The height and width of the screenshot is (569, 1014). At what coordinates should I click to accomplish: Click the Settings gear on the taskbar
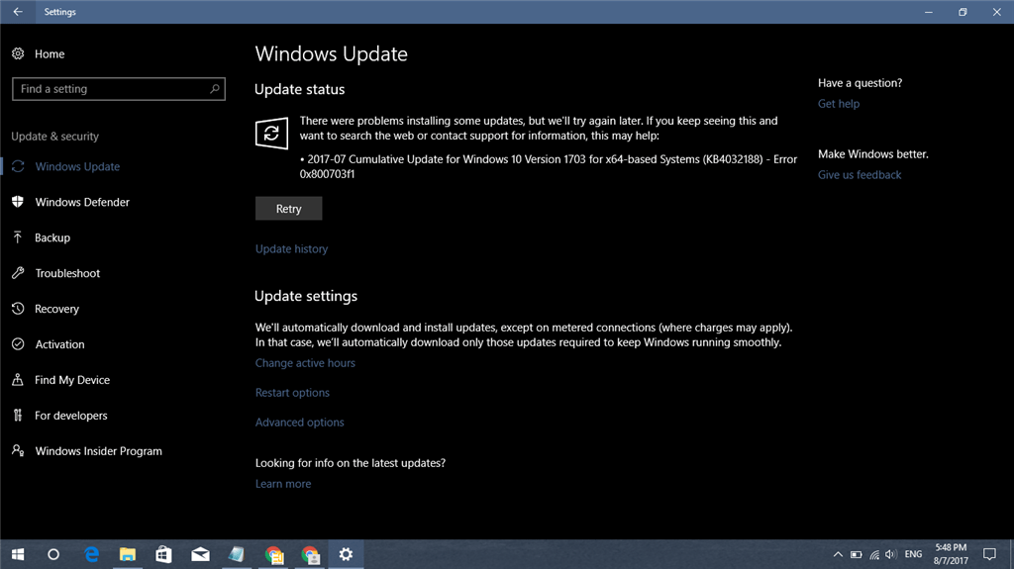[346, 554]
